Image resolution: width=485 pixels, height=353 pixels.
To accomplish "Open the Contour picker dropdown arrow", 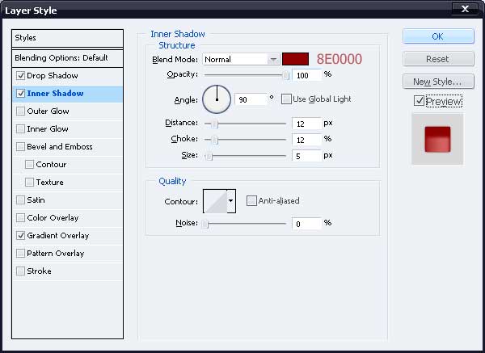I will 231,201.
